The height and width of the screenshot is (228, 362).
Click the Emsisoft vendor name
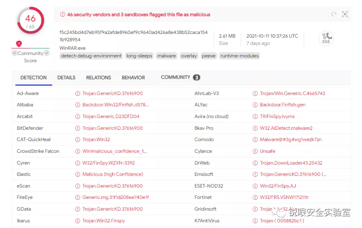[203, 174]
